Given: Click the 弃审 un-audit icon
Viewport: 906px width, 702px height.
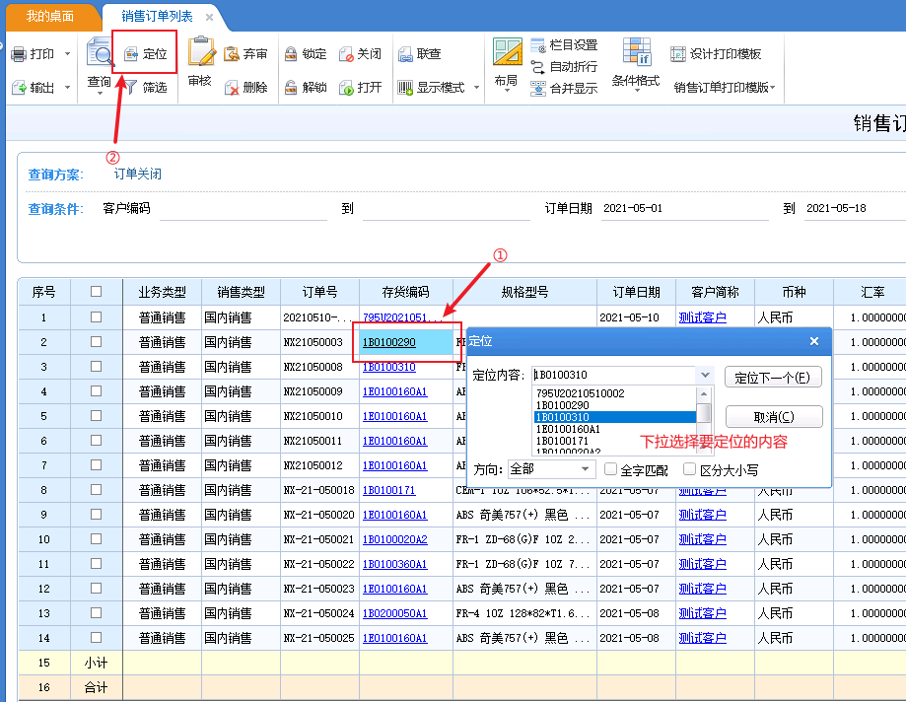Looking at the screenshot, I should tap(232, 54).
